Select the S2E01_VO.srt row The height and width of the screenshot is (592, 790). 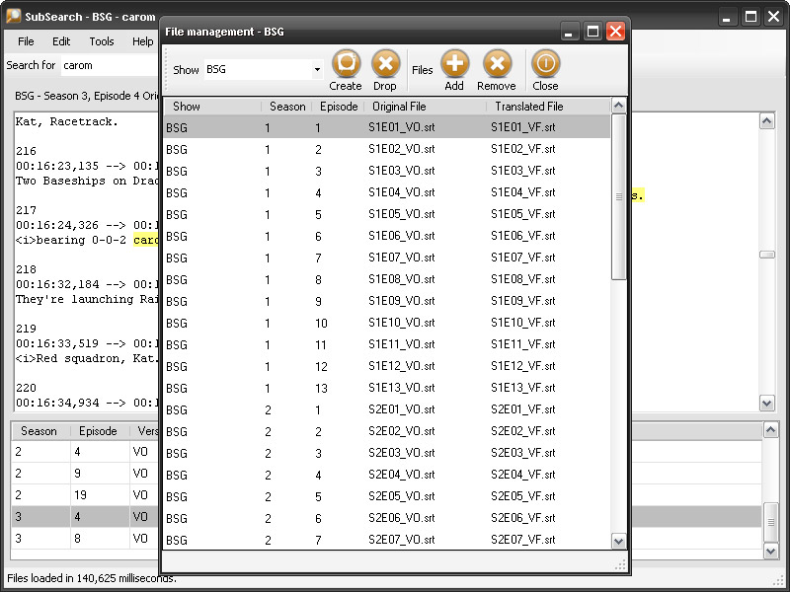[401, 410]
